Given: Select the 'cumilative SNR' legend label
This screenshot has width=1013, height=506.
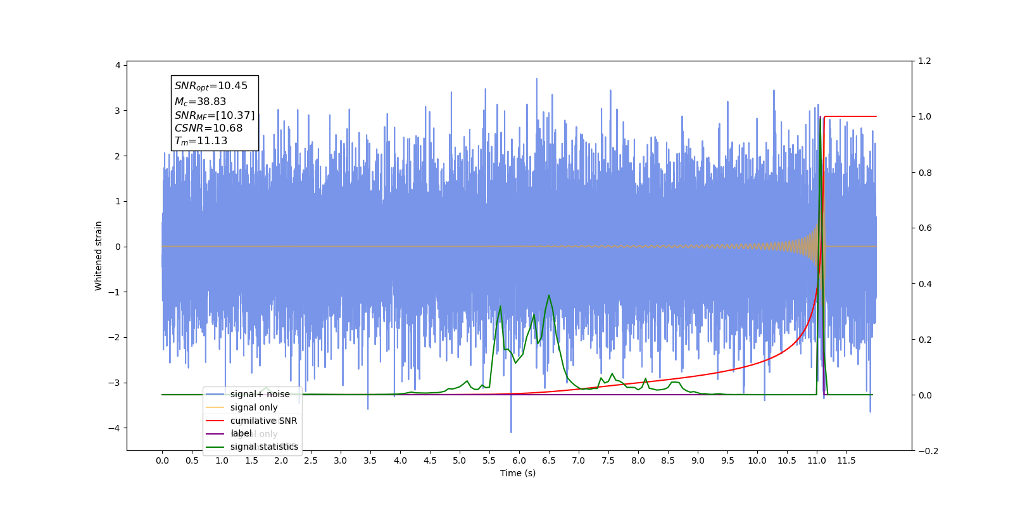Looking at the screenshot, I should (263, 421).
